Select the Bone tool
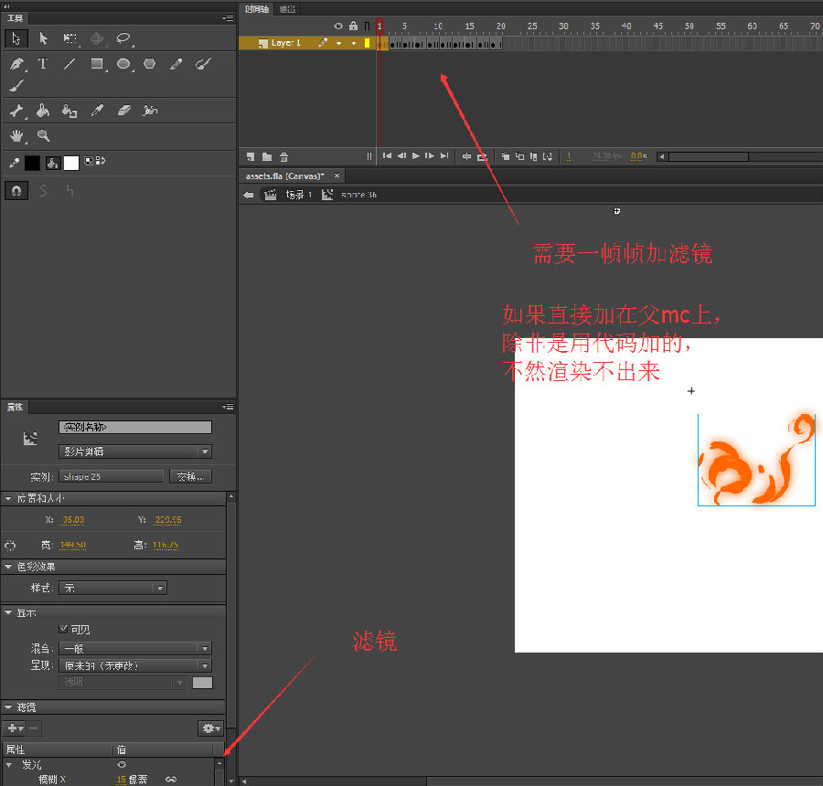Screen dimensions: 823x786 point(16,111)
